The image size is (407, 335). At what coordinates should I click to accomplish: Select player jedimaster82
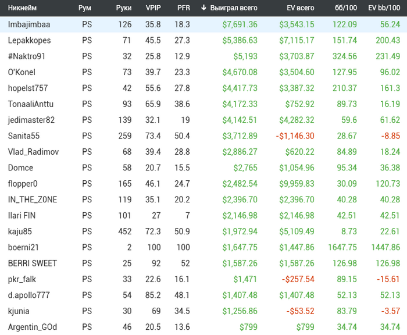click(x=31, y=120)
